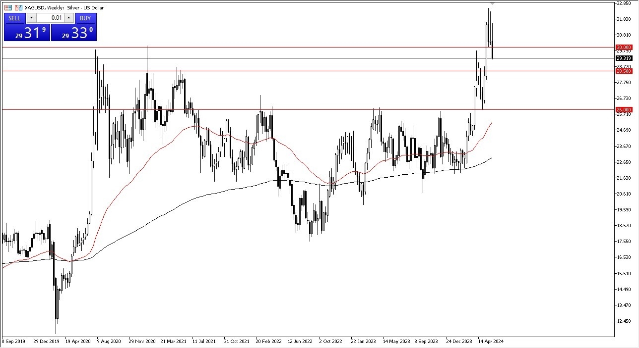Image resolution: width=639 pixels, height=348 pixels.
Task: Click the "31 Oct 2021" date label
Action: pos(237,341)
